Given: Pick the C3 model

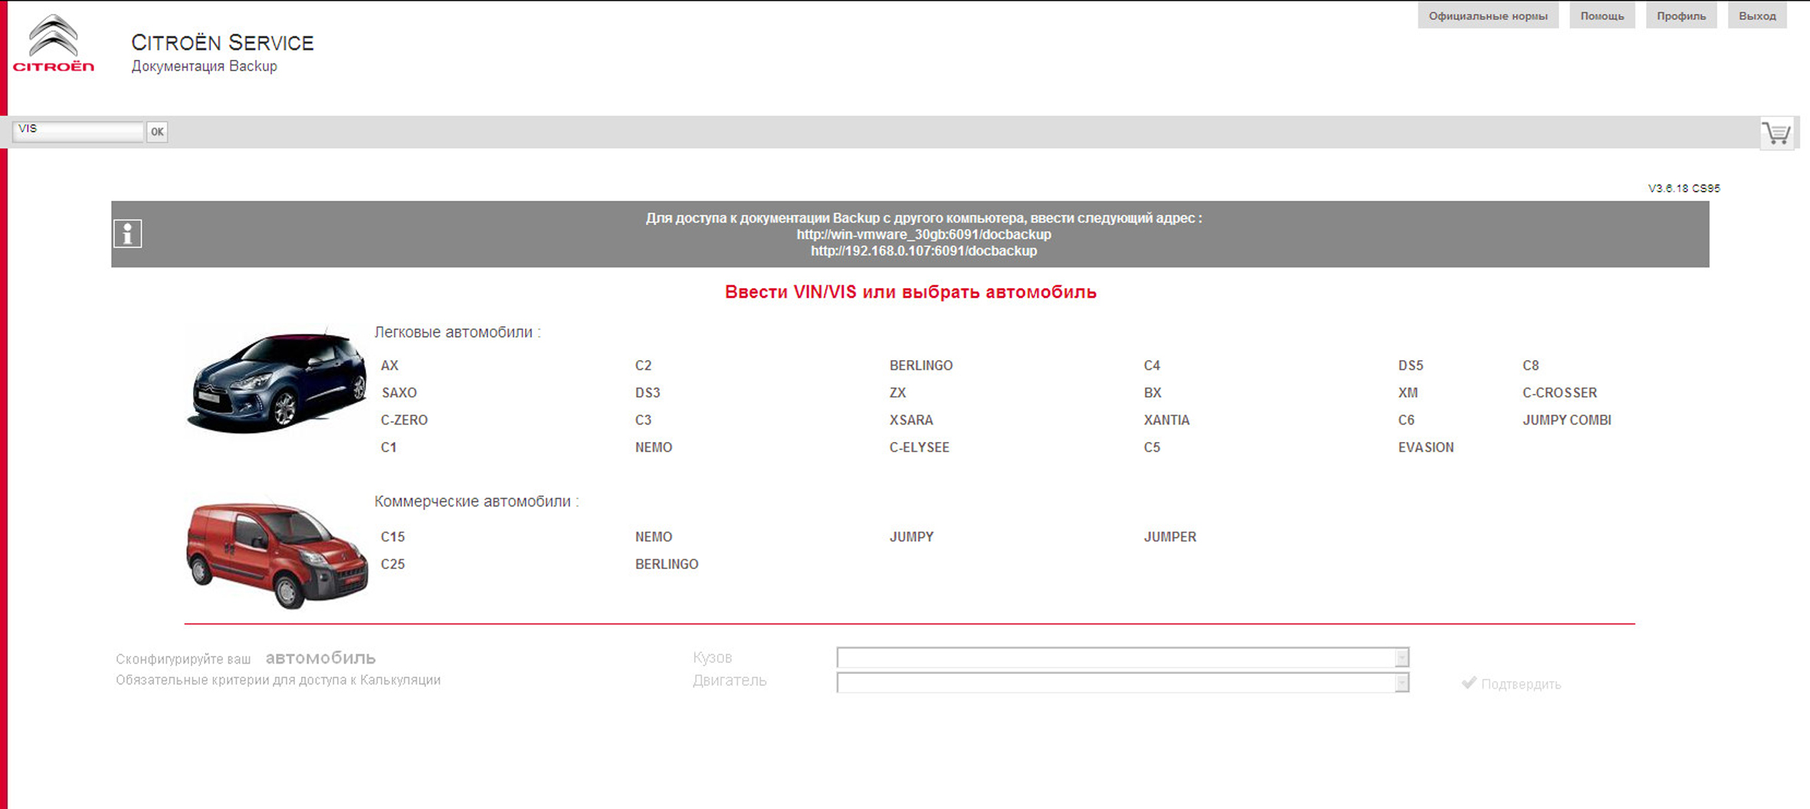Looking at the screenshot, I should (643, 421).
